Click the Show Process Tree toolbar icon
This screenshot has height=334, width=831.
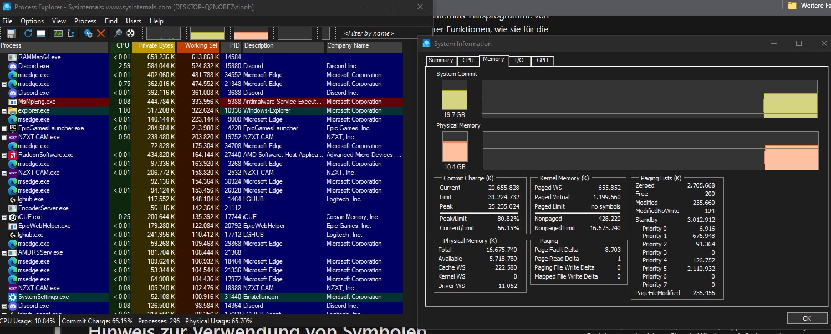(71, 33)
